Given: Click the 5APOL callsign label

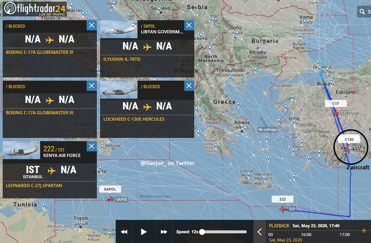Looking at the screenshot, I should tap(110, 189).
